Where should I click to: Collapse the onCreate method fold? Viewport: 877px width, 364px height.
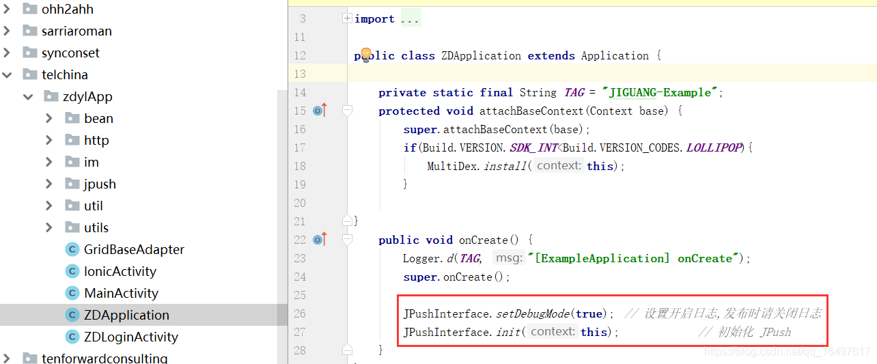pyautogui.click(x=347, y=239)
